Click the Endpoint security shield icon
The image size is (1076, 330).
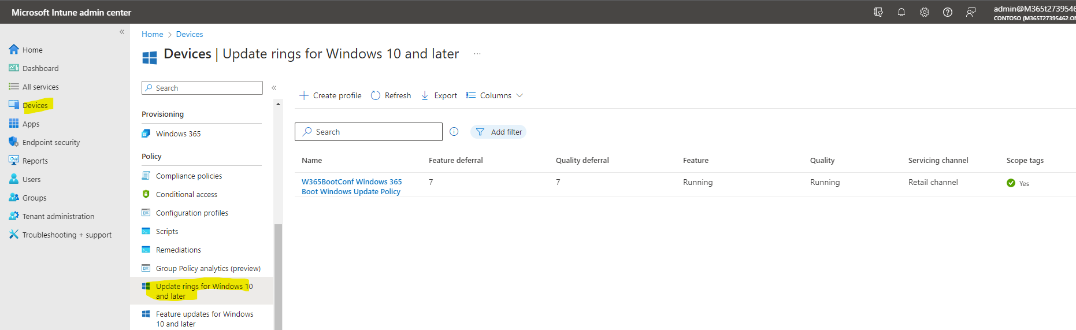pyautogui.click(x=14, y=142)
